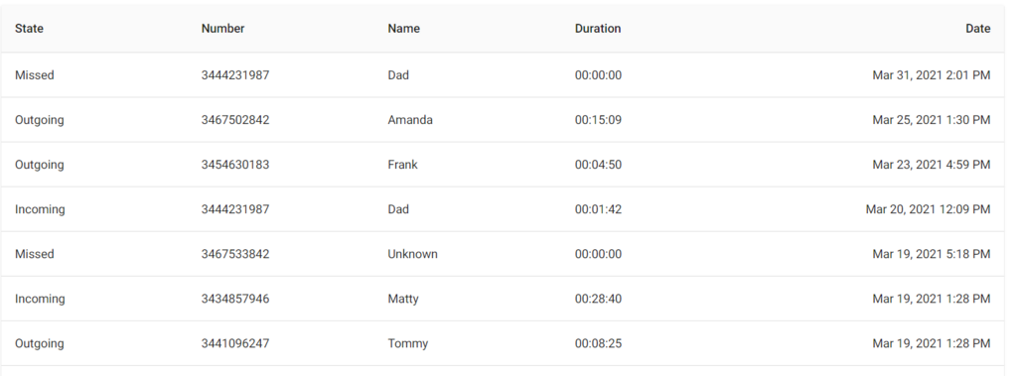Select the incoming call from Matty
The height and width of the screenshot is (376, 1017).
click(503, 299)
